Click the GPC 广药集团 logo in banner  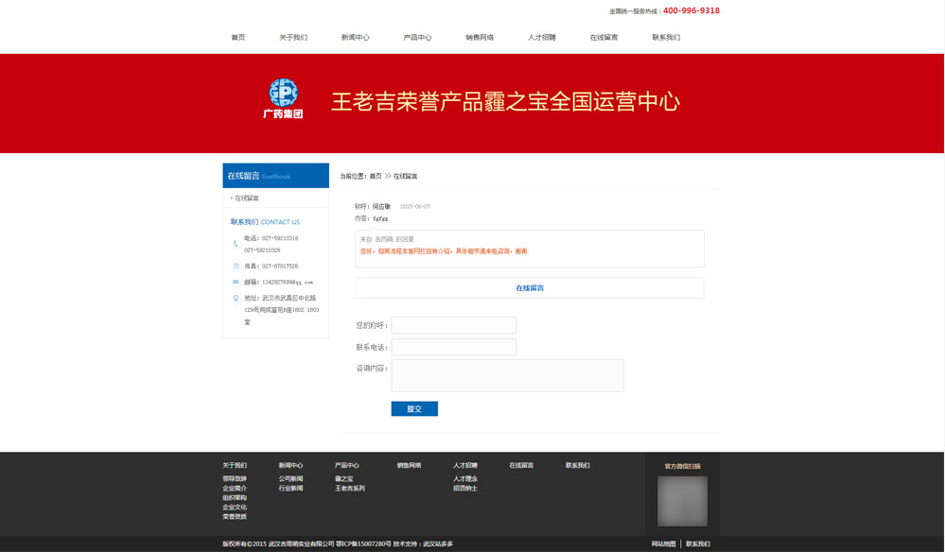(283, 98)
